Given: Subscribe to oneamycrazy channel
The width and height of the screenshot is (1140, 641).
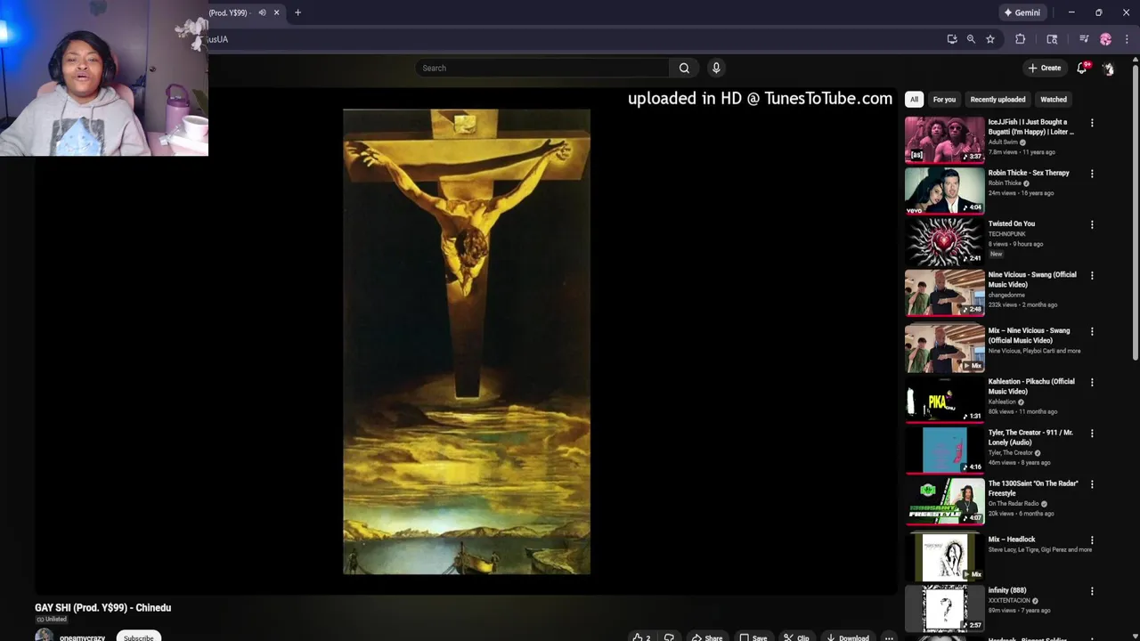Looking at the screenshot, I should [x=138, y=637].
